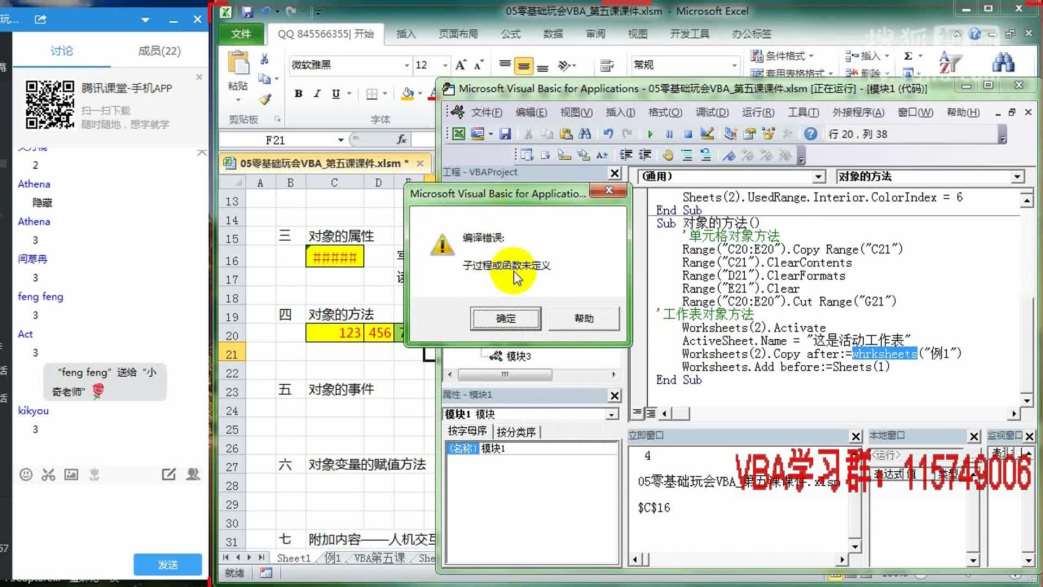This screenshot has height=587, width=1043.
Task: Open the 通用 declarations dropdown in code window
Action: point(819,176)
